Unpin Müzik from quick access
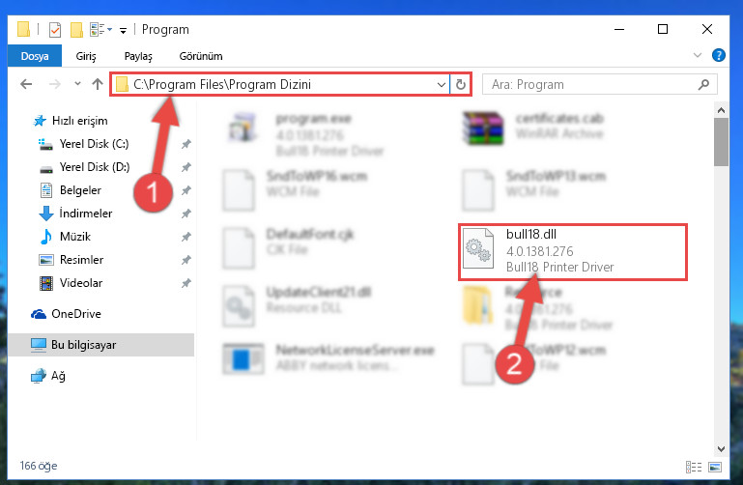743x485 pixels. point(186,237)
